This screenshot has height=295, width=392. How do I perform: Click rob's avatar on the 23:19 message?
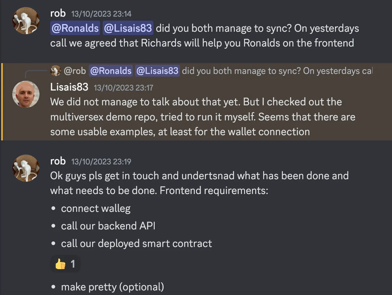pos(26,168)
